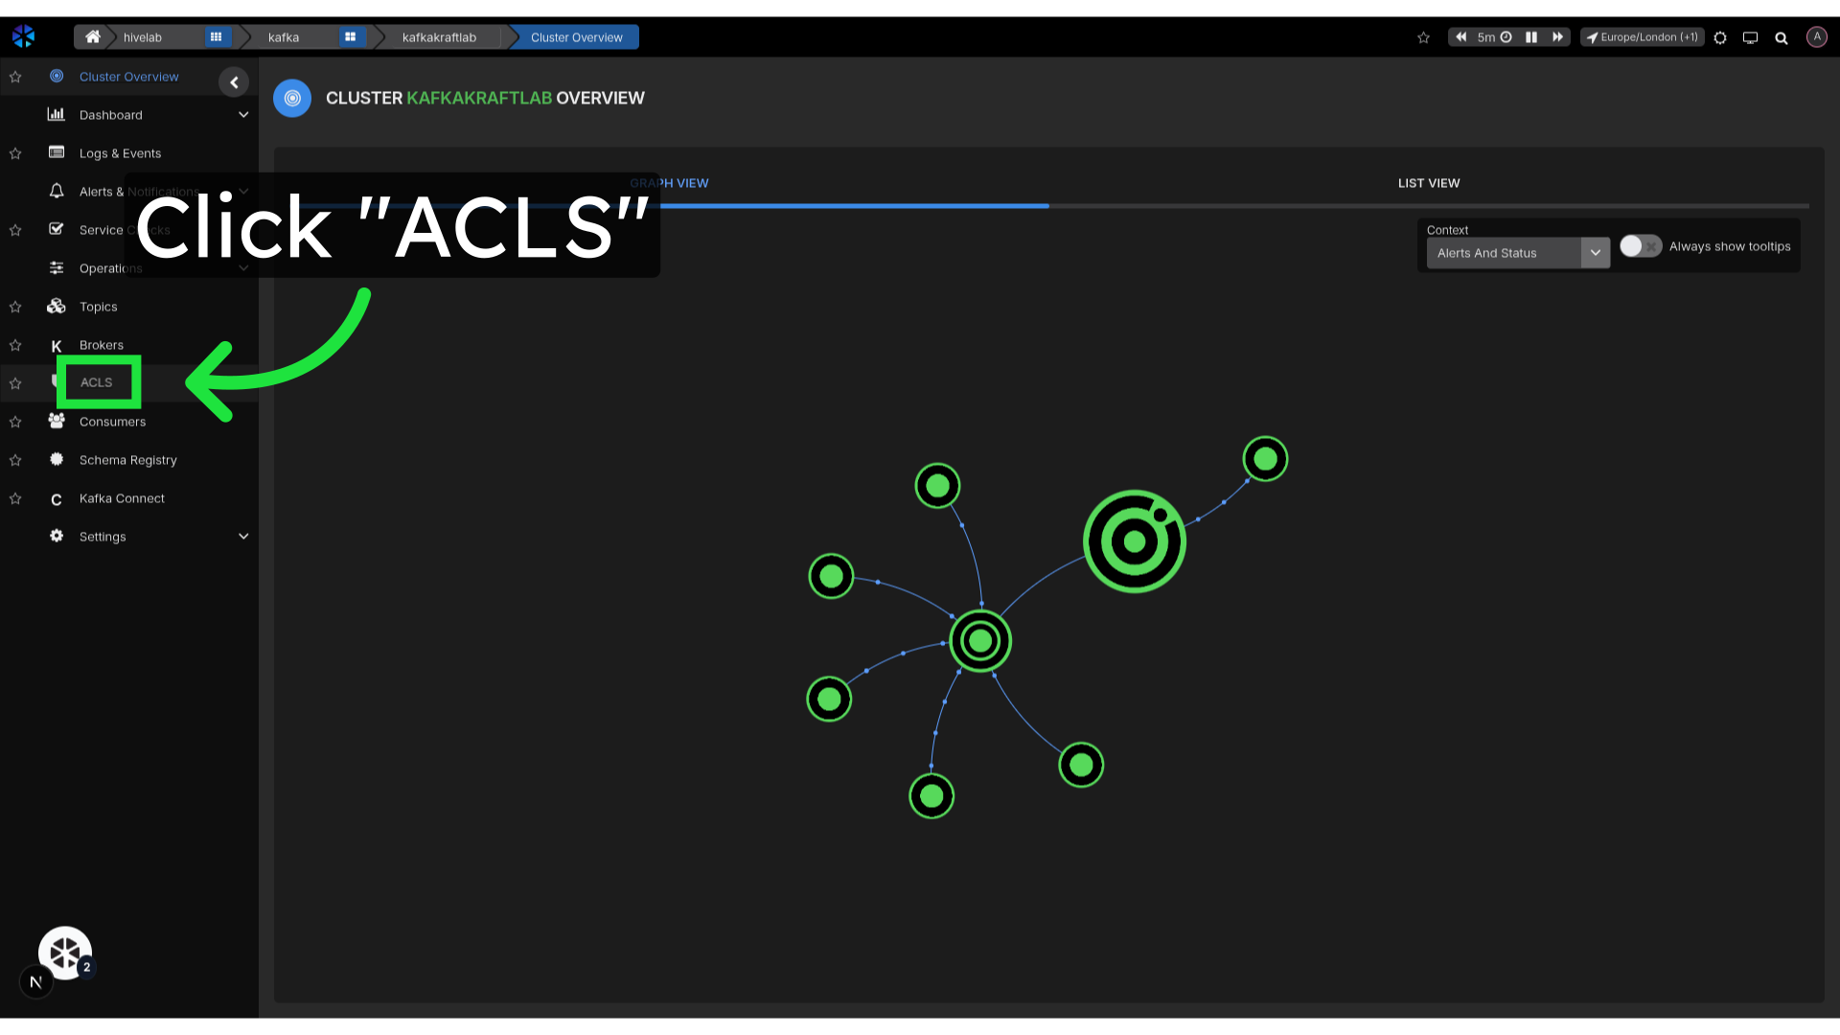This screenshot has height=1035, width=1840.
Task: Favorite the Cluster Overview page
Action: click(x=15, y=77)
